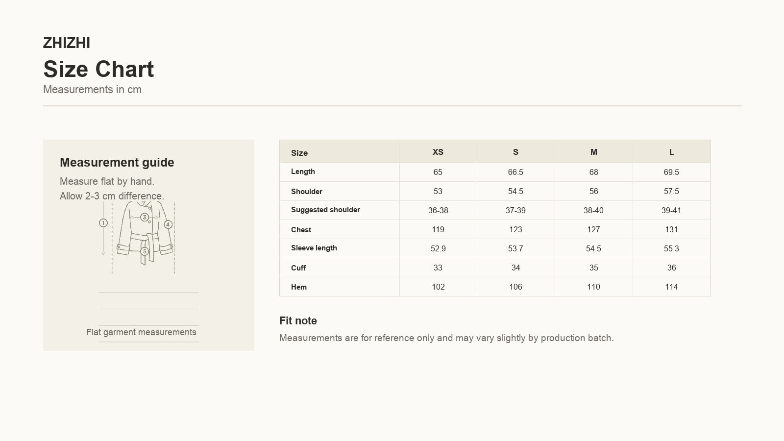Select the L size column header
784x441 pixels.
pos(671,152)
